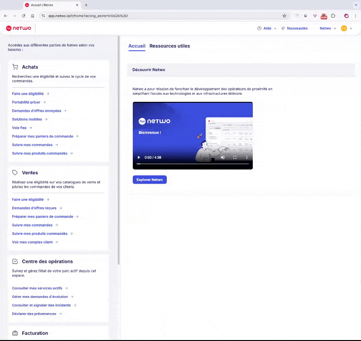Click the Netwo logo in the header
This screenshot has height=341, width=361.
coord(18,28)
